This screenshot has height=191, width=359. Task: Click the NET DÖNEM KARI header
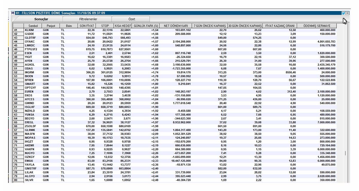(175, 26)
